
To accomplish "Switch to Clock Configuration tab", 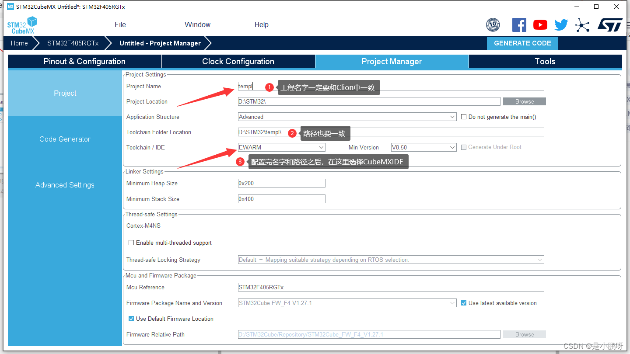I will 238,61.
